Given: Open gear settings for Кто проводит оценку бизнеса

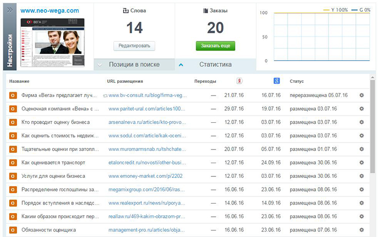Looking at the screenshot, I should tap(361, 122).
